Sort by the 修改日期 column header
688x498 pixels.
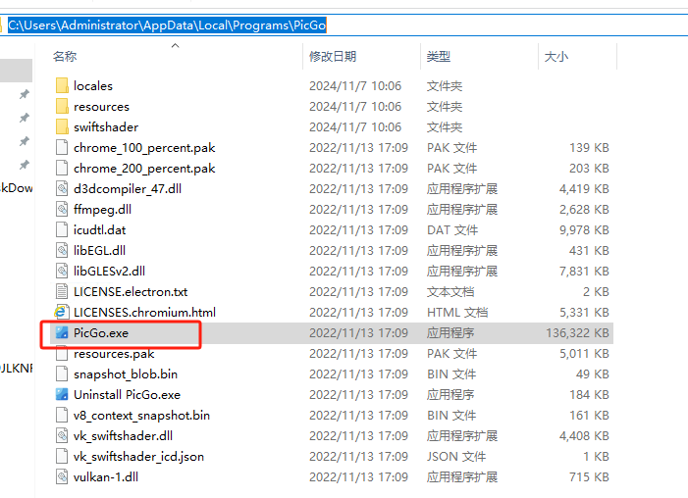pos(333,57)
